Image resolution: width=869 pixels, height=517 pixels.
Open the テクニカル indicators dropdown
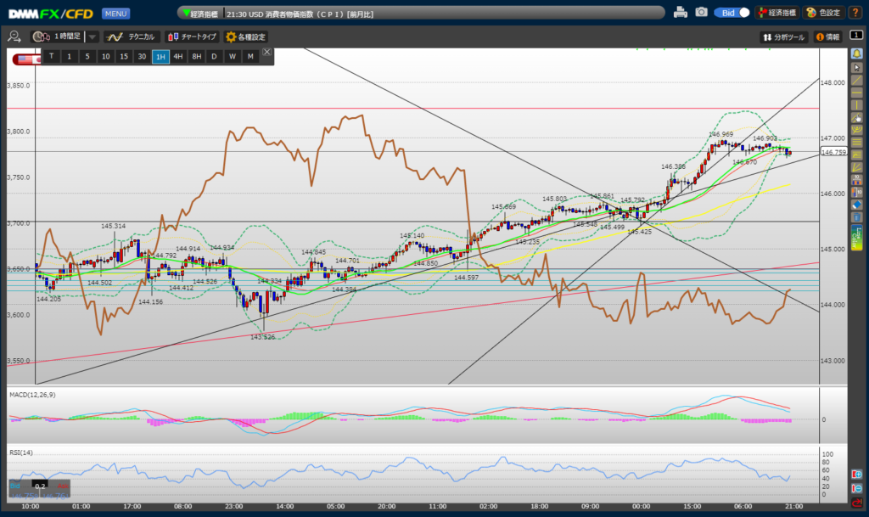tap(132, 37)
